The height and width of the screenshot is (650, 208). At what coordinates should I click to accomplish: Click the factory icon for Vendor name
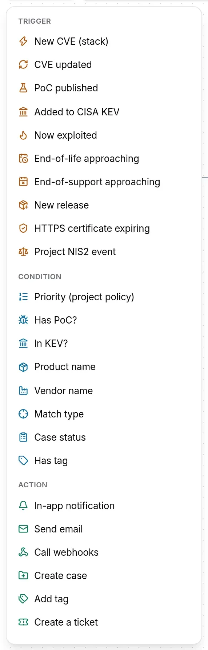point(23,391)
